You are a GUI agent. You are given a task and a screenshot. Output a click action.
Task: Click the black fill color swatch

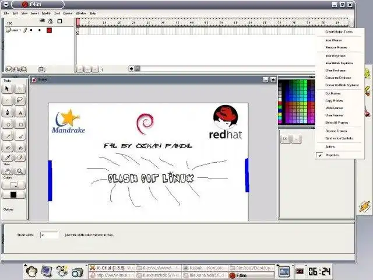[x=13, y=195]
